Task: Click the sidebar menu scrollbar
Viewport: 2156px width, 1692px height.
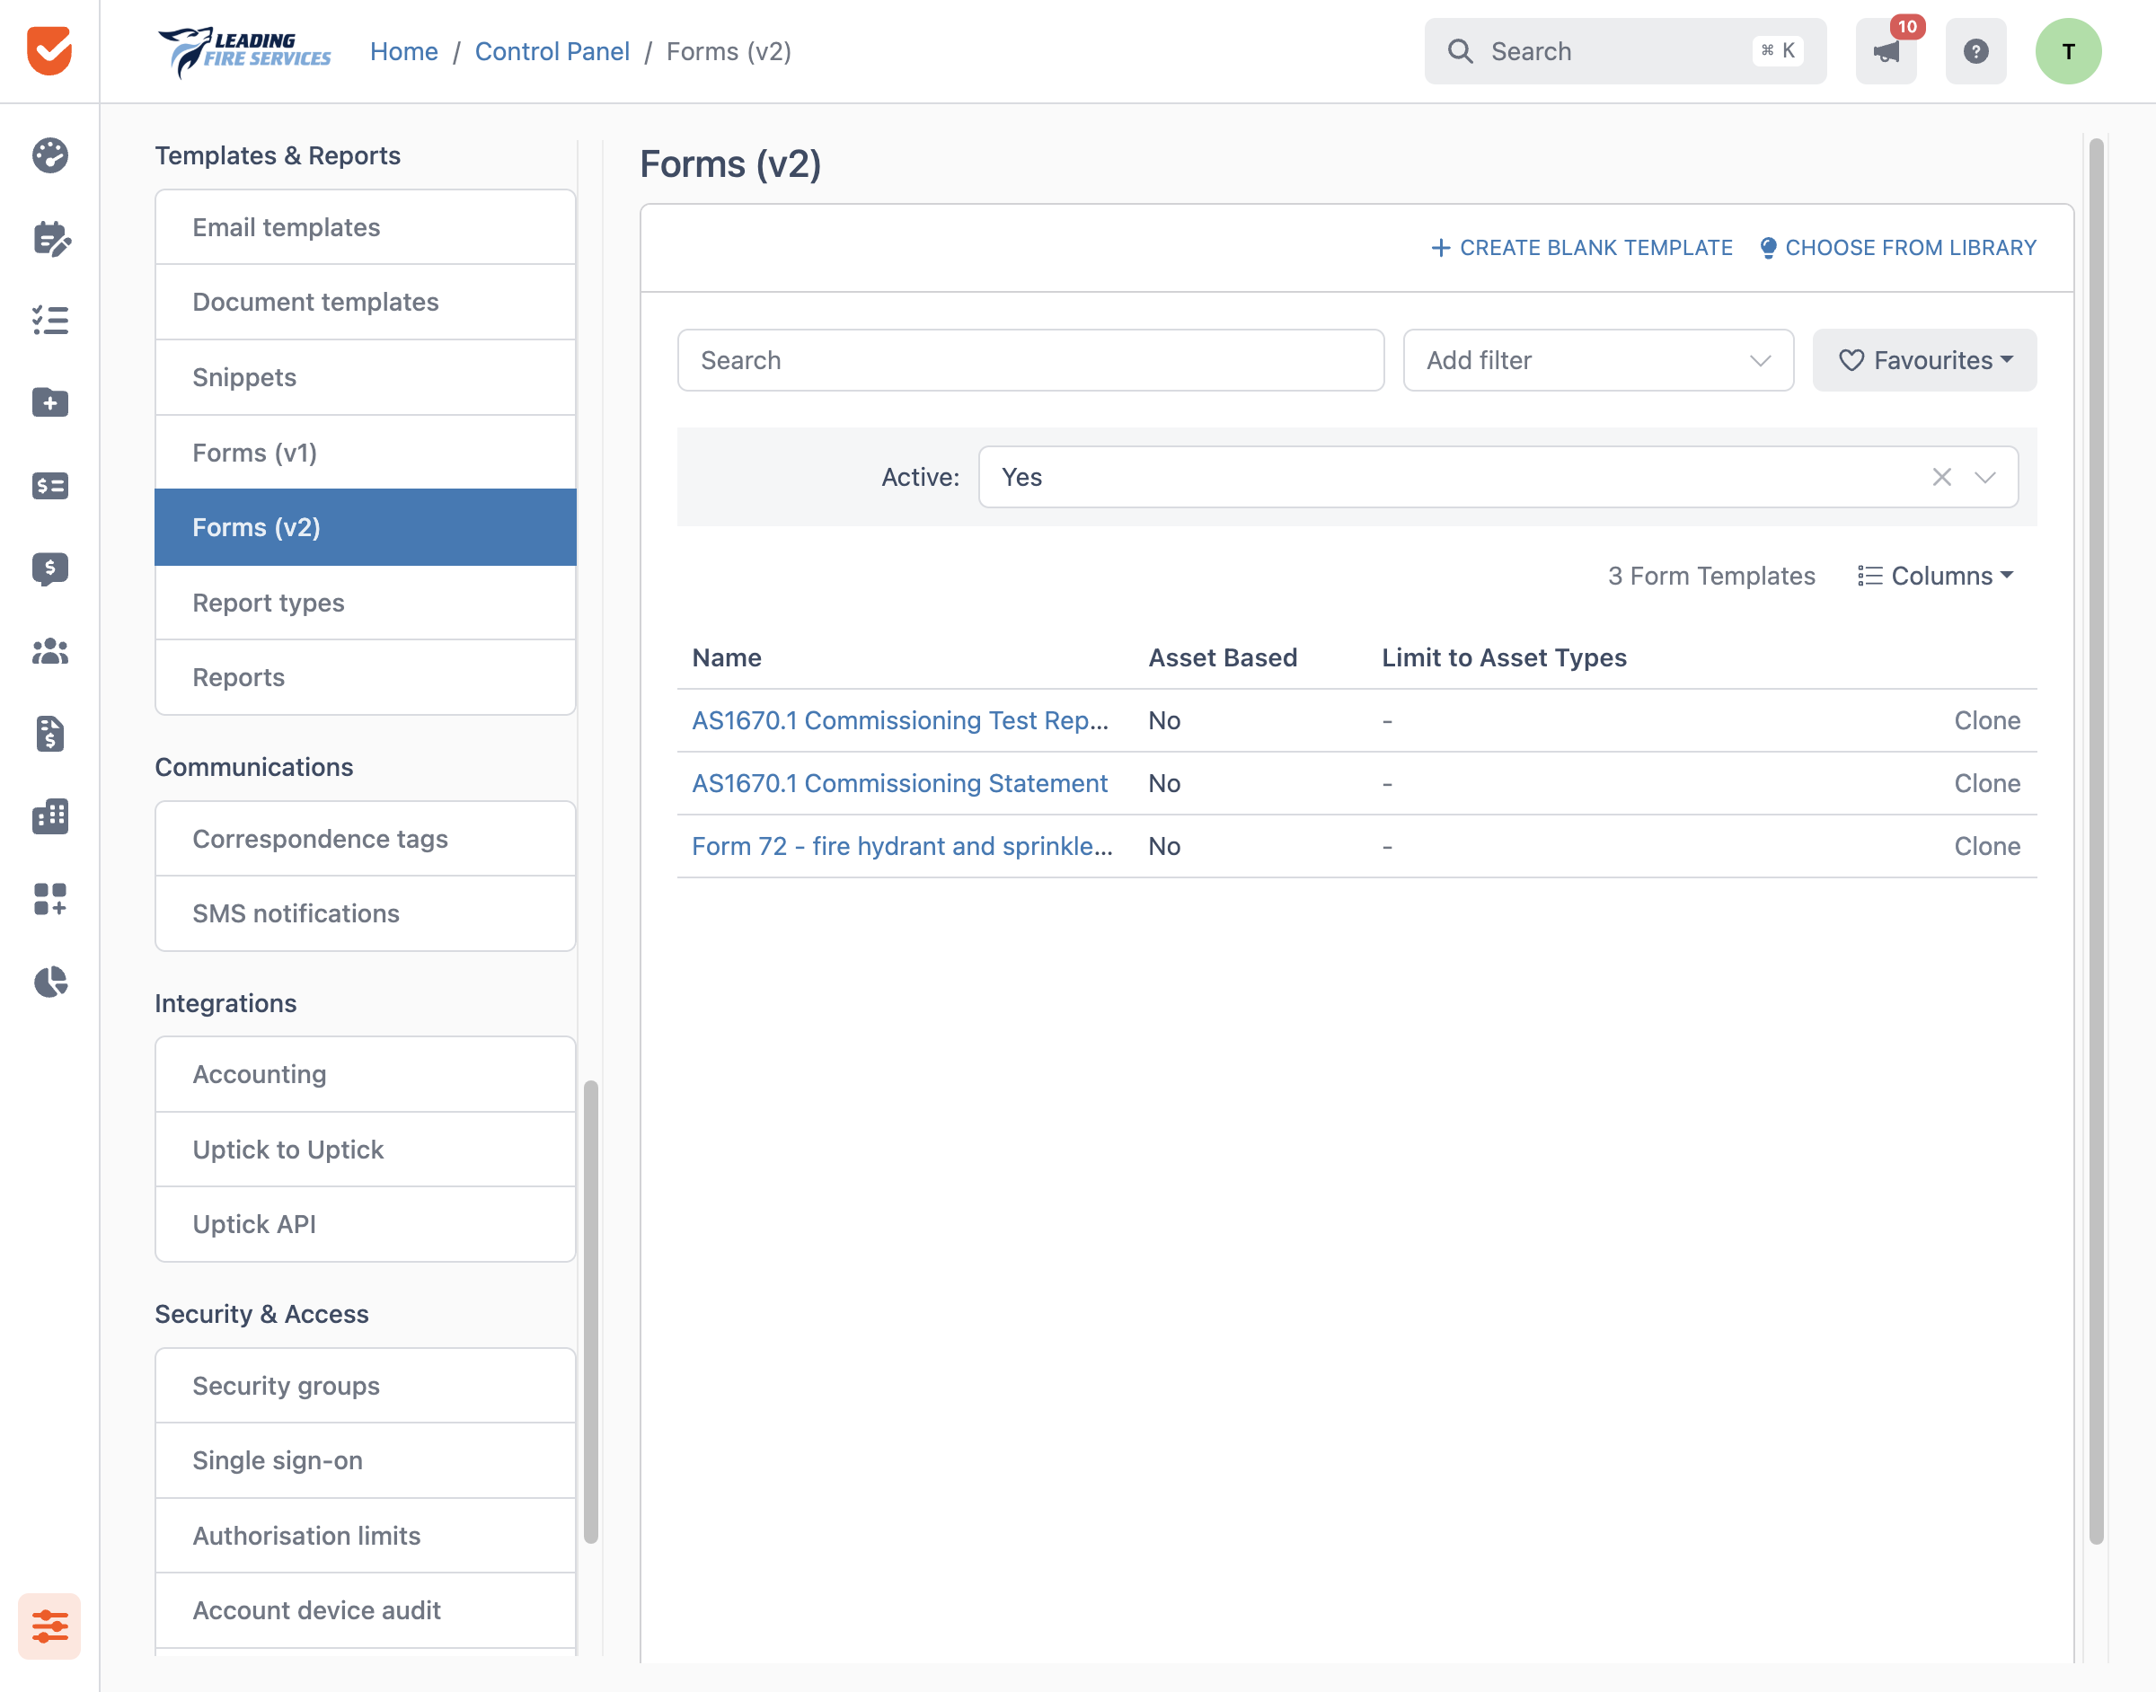Action: tap(590, 1311)
